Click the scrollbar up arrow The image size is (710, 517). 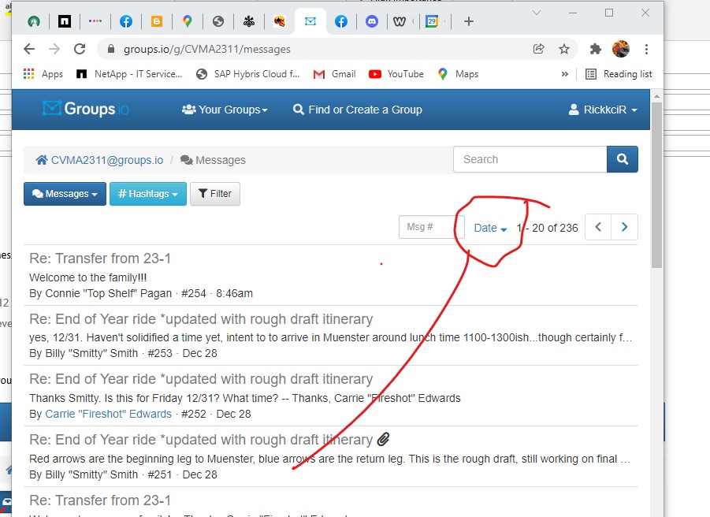[656, 96]
